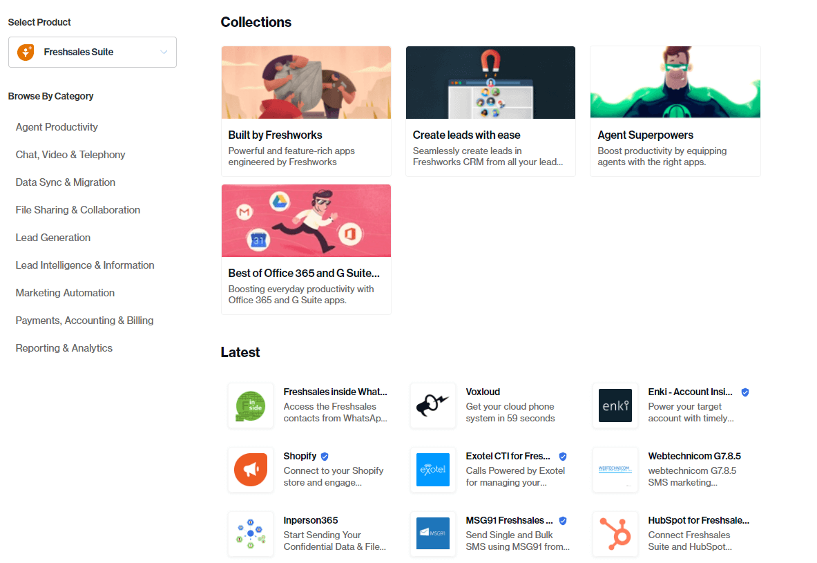This screenshot has width=817, height=563.
Task: Open the Inperson365 app title
Action: (x=311, y=520)
